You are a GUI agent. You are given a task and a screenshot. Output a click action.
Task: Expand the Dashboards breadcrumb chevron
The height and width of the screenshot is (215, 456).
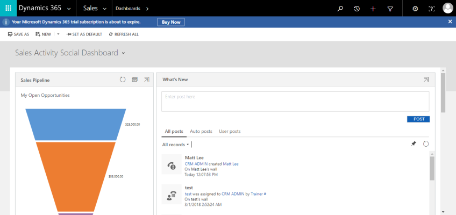click(x=147, y=9)
